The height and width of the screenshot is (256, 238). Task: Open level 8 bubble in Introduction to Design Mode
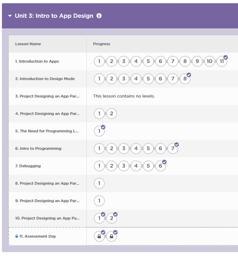(185, 79)
